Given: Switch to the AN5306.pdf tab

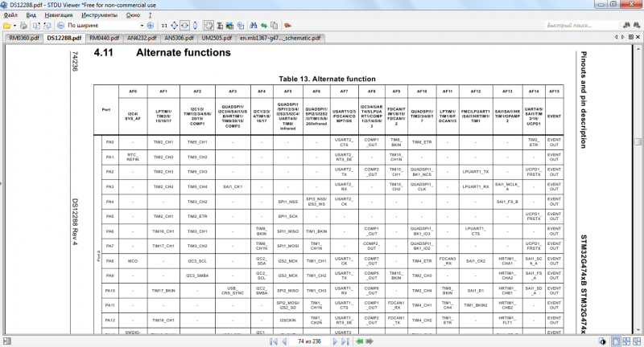Looking at the screenshot, I should [x=179, y=38].
